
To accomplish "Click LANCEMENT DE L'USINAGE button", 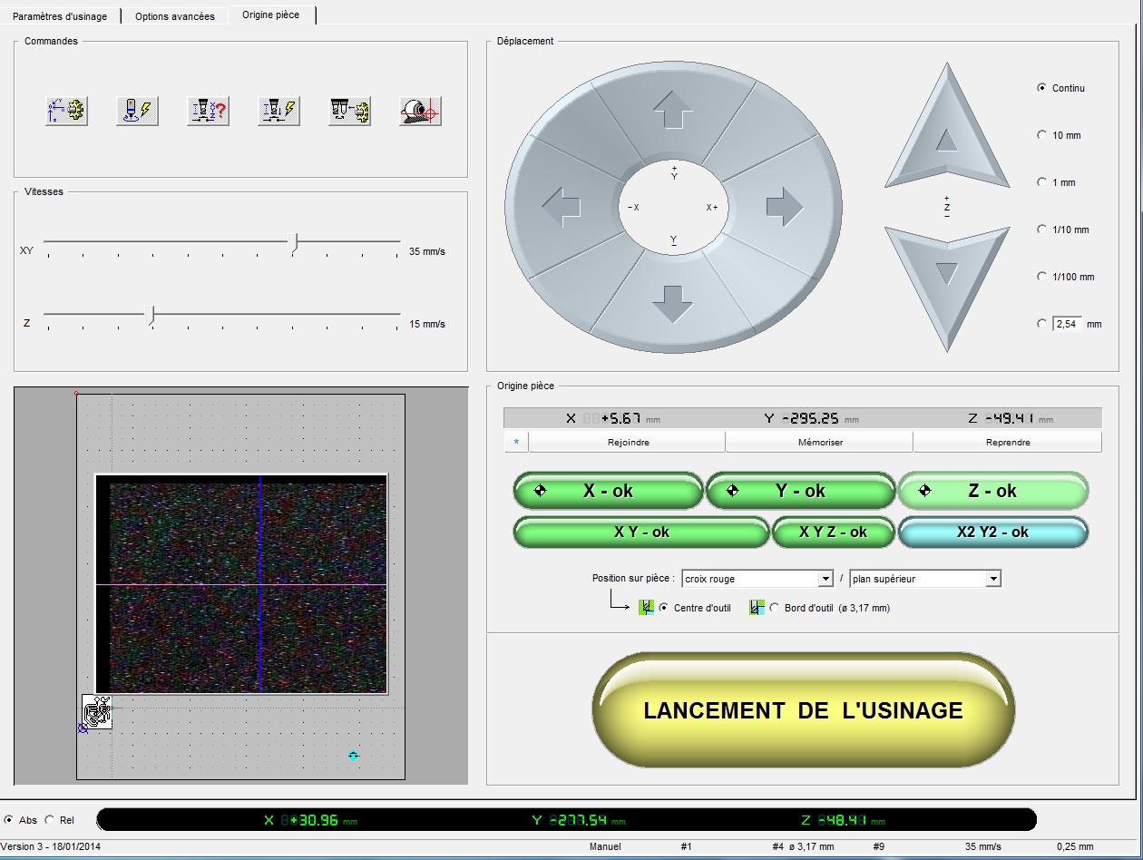I will 803,710.
